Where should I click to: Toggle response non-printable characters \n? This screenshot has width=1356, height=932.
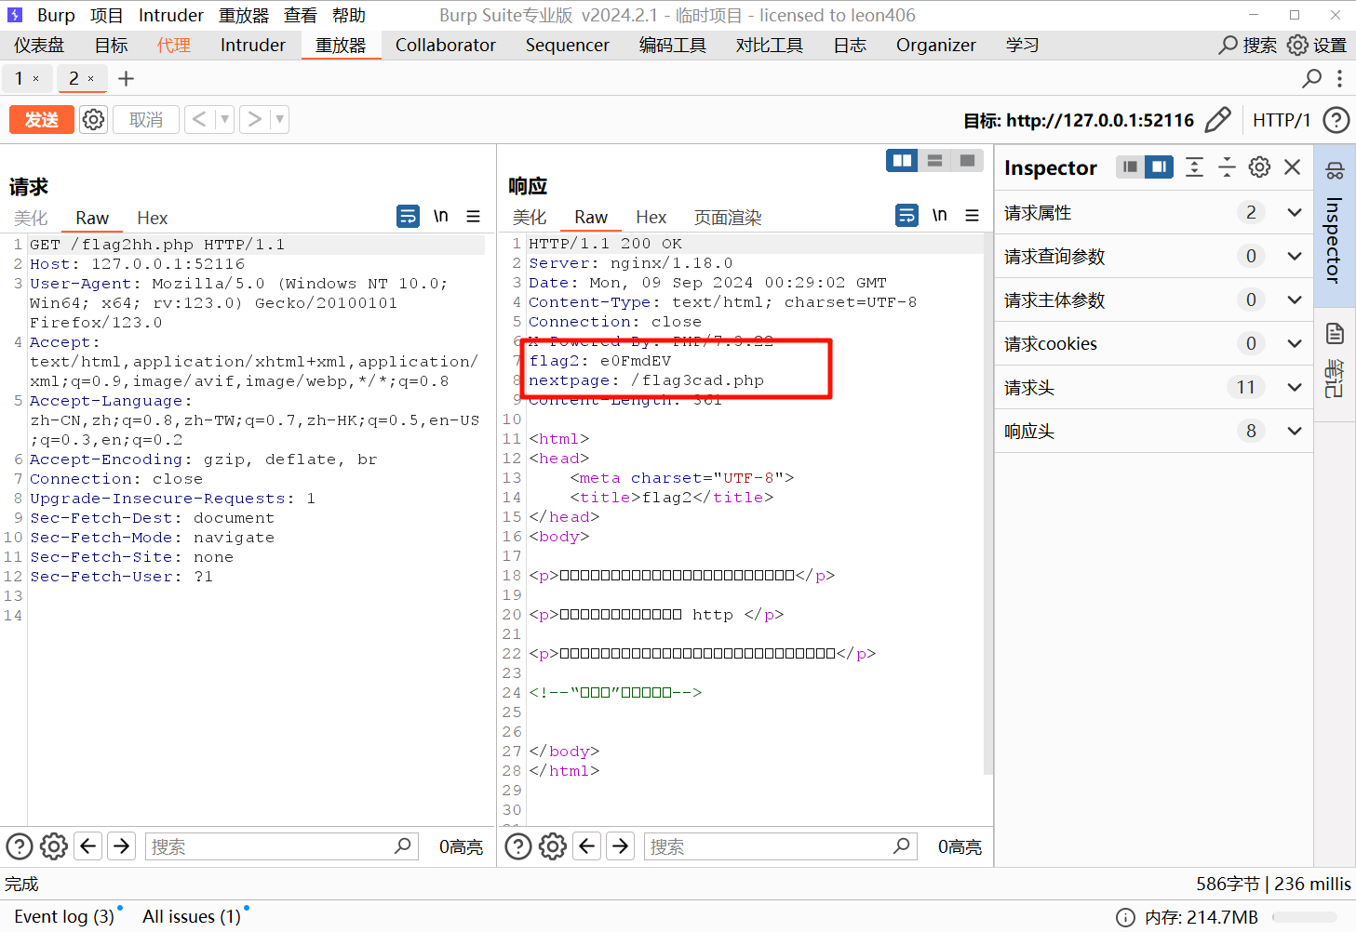click(x=940, y=216)
